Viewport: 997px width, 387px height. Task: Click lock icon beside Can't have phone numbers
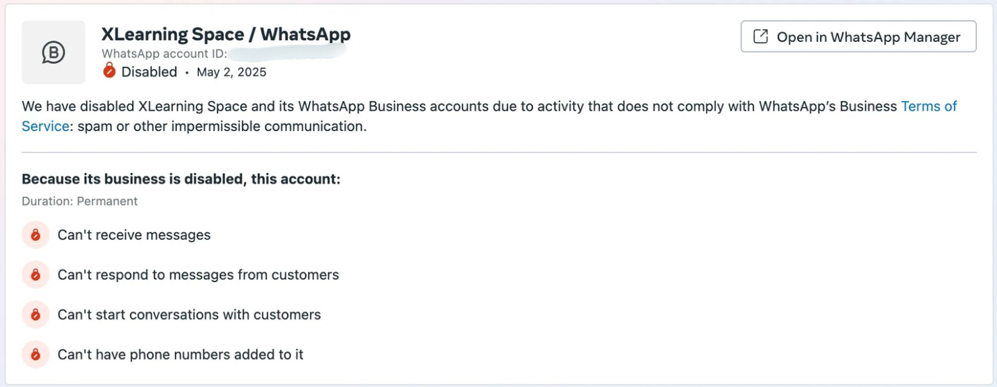pyautogui.click(x=35, y=354)
